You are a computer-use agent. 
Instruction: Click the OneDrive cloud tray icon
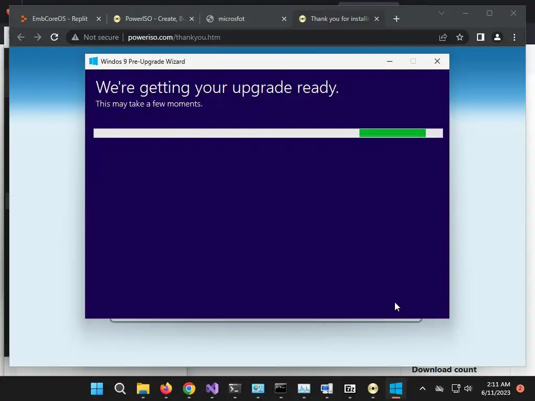439,388
